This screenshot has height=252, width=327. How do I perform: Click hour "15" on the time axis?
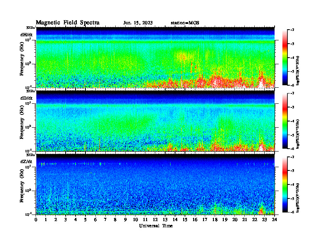(x=185, y=219)
